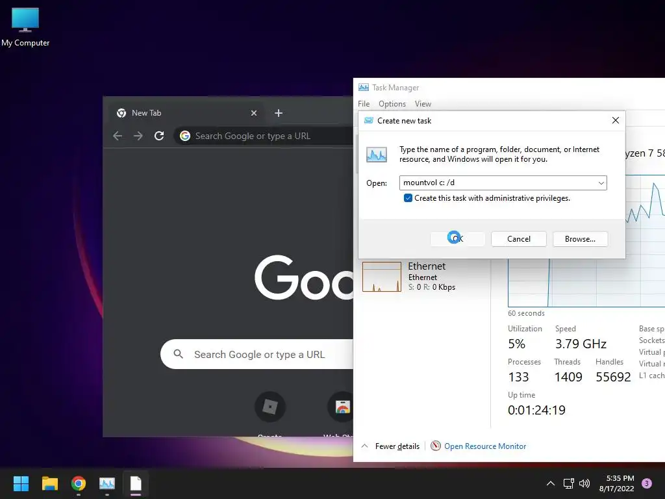The image size is (665, 499).
Task: Open a new tab in Chrome
Action: [x=279, y=113]
